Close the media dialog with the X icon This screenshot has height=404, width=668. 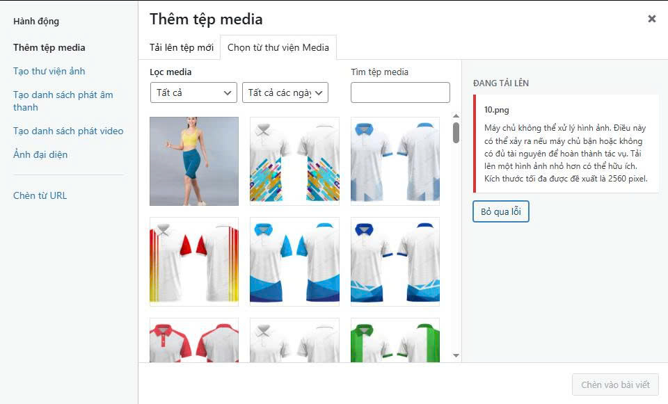651,19
